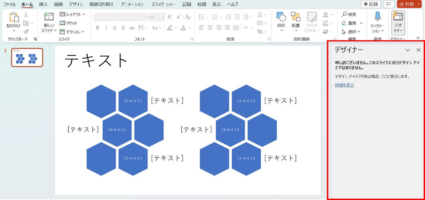Click the scissors cut icon

point(26,15)
